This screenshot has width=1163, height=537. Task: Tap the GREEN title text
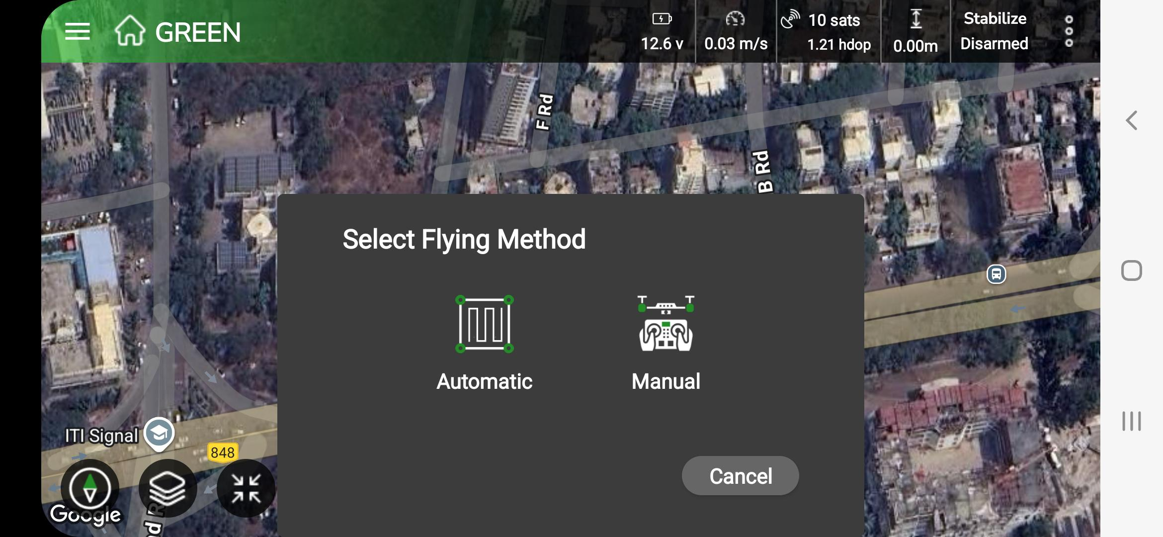198,33
